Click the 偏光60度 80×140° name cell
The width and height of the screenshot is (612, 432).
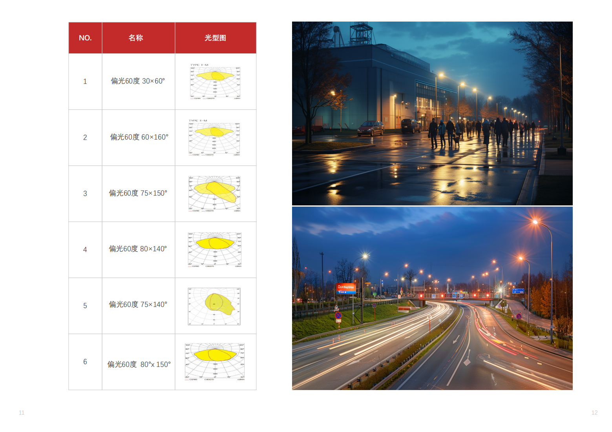point(138,249)
